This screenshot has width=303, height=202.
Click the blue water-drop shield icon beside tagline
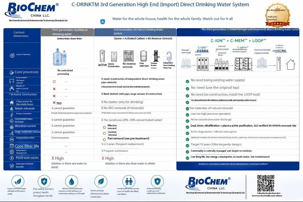point(103,22)
